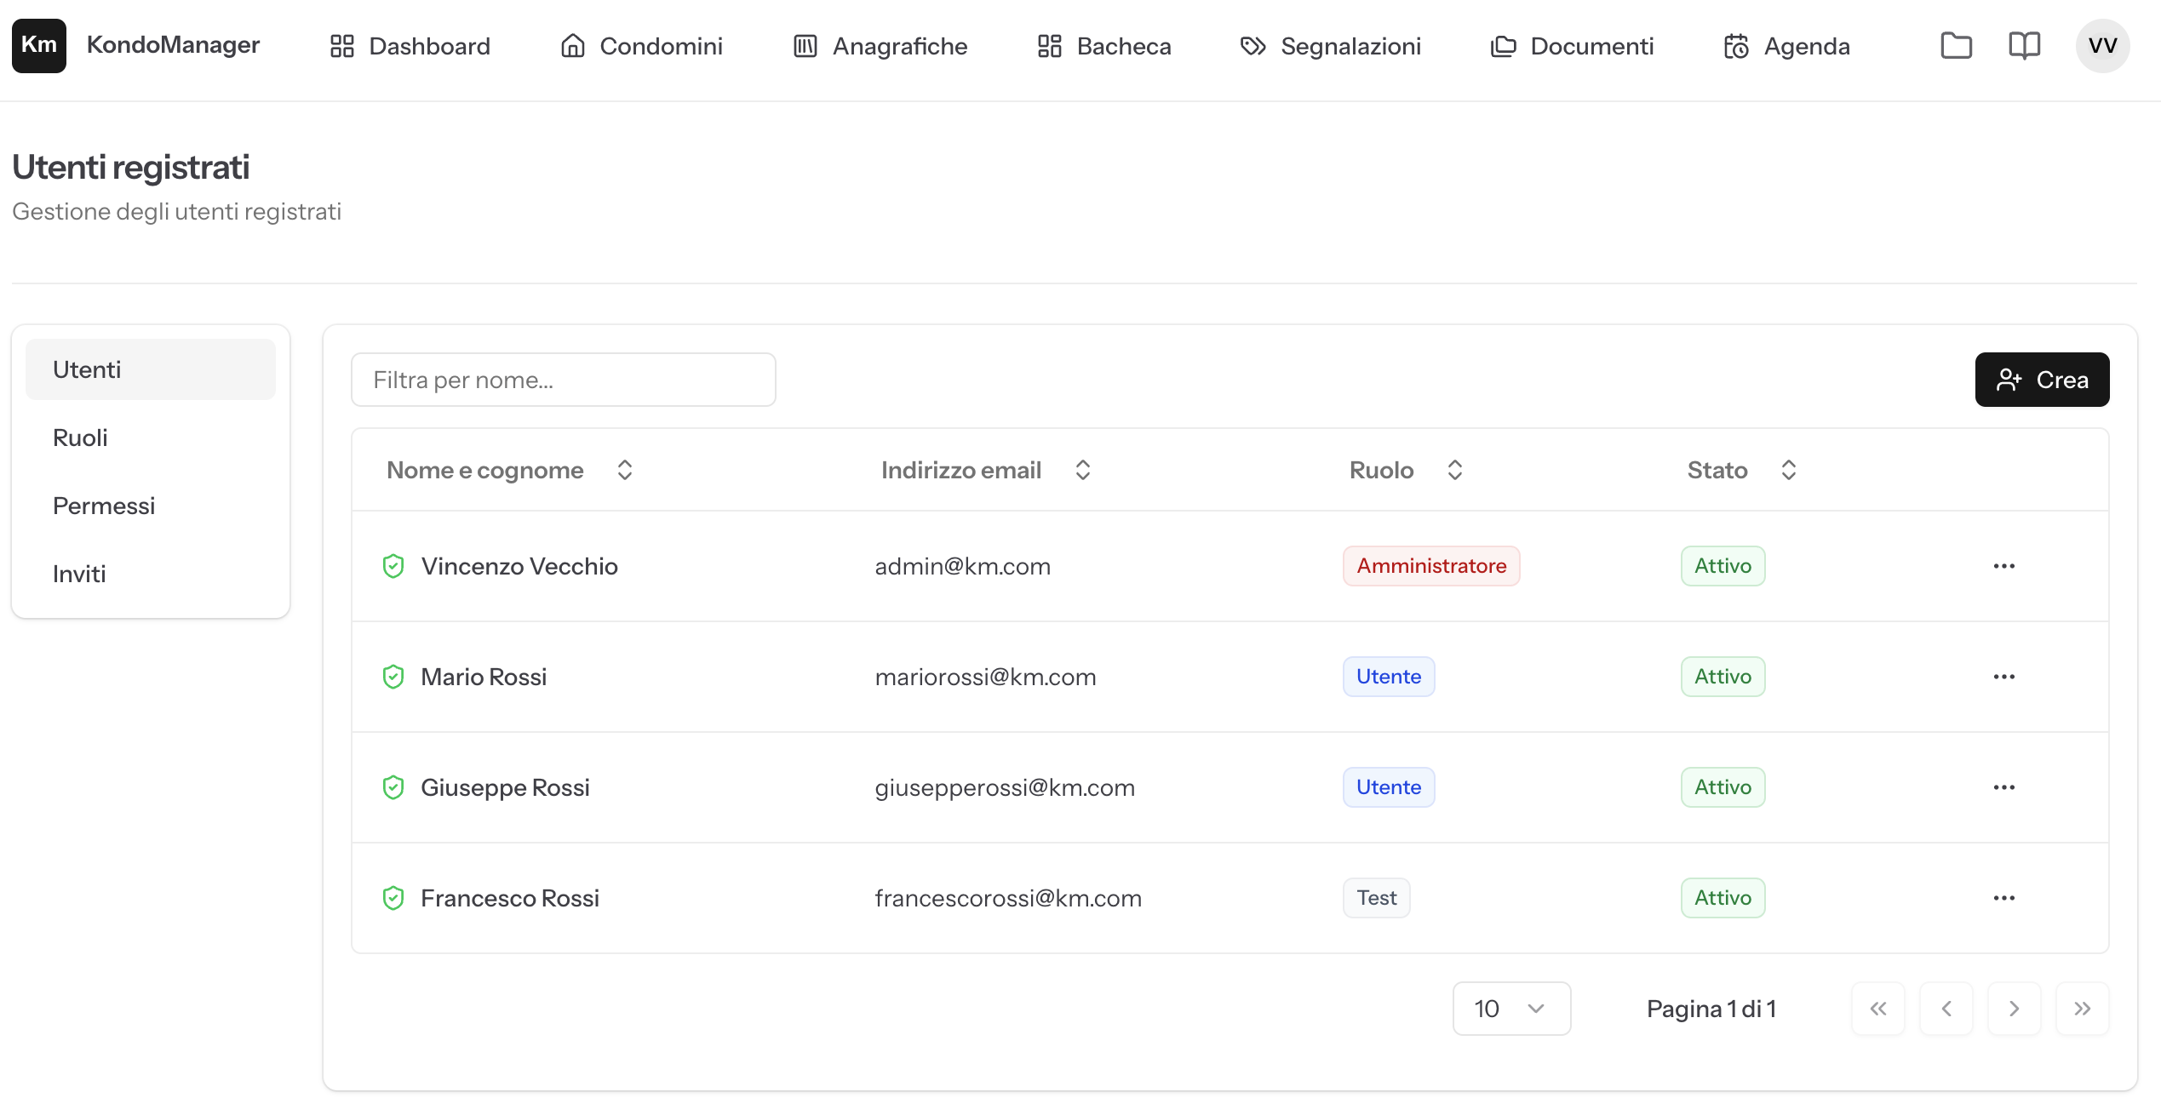
Task: Open actions menu for Francesco Rossi
Action: coord(2003,898)
